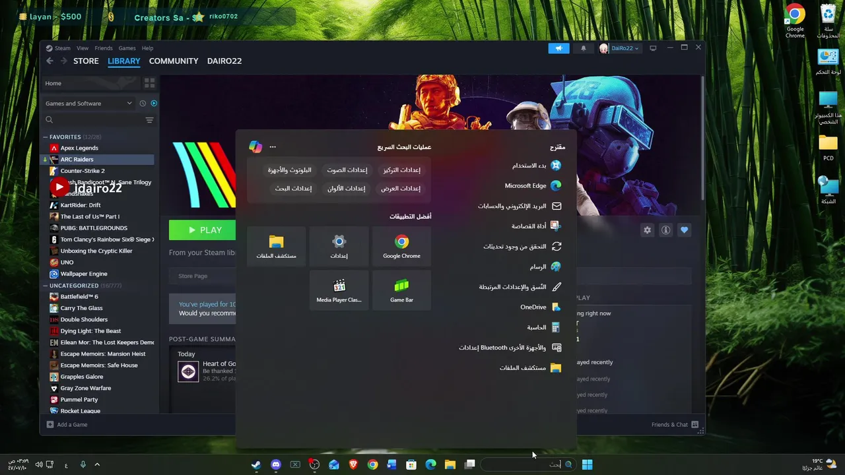Viewport: 845px width, 475px height.
Task: Open advanced filter options in library search
Action: pyautogui.click(x=149, y=120)
